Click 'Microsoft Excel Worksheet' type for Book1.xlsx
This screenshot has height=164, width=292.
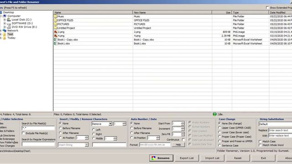pos(247,44)
